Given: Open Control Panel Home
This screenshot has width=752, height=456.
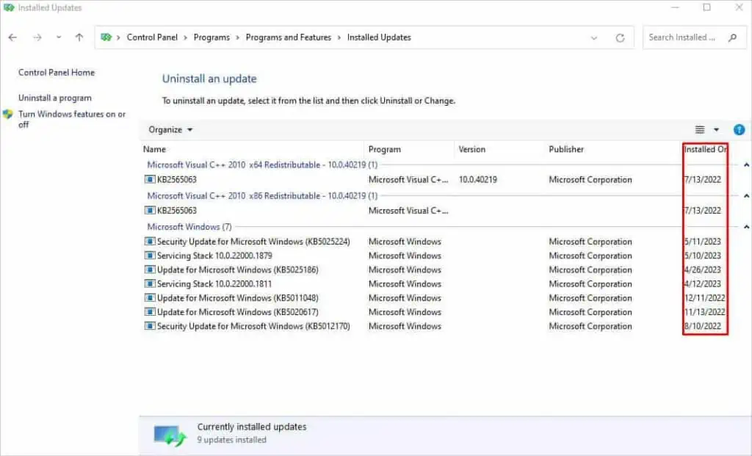Looking at the screenshot, I should [56, 72].
